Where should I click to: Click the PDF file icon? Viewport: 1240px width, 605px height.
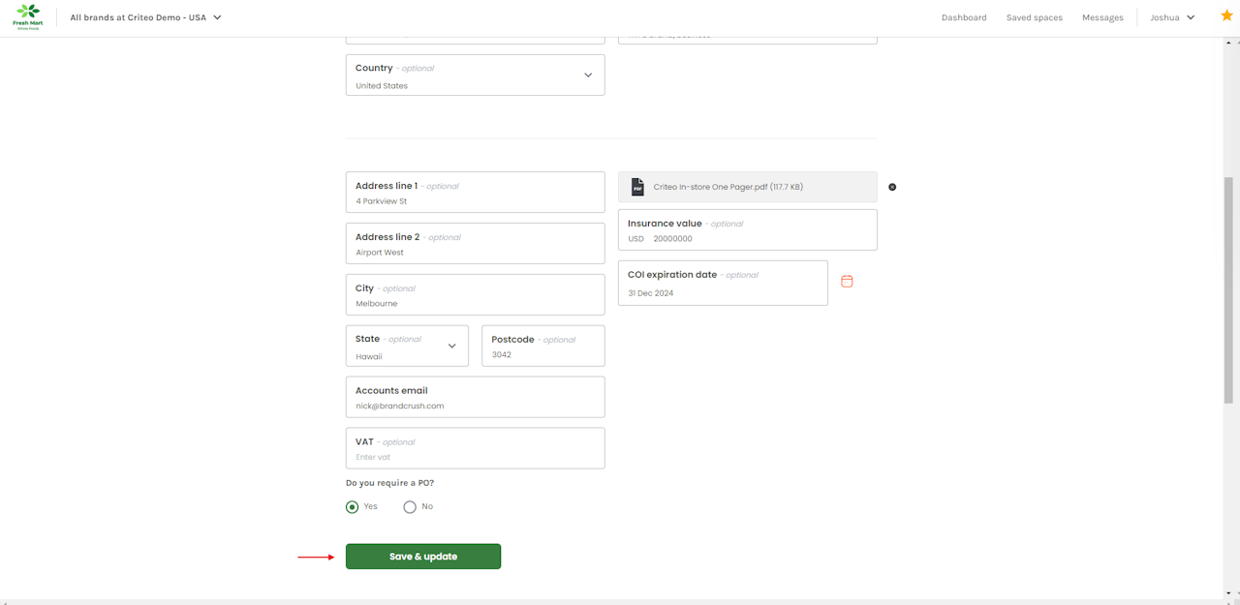coord(637,187)
